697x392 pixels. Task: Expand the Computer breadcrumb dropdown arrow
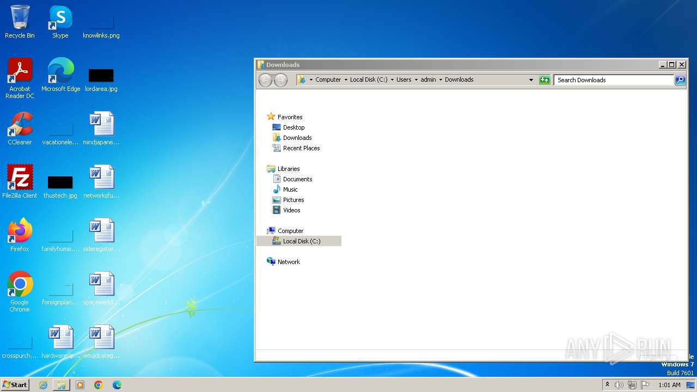click(x=345, y=79)
